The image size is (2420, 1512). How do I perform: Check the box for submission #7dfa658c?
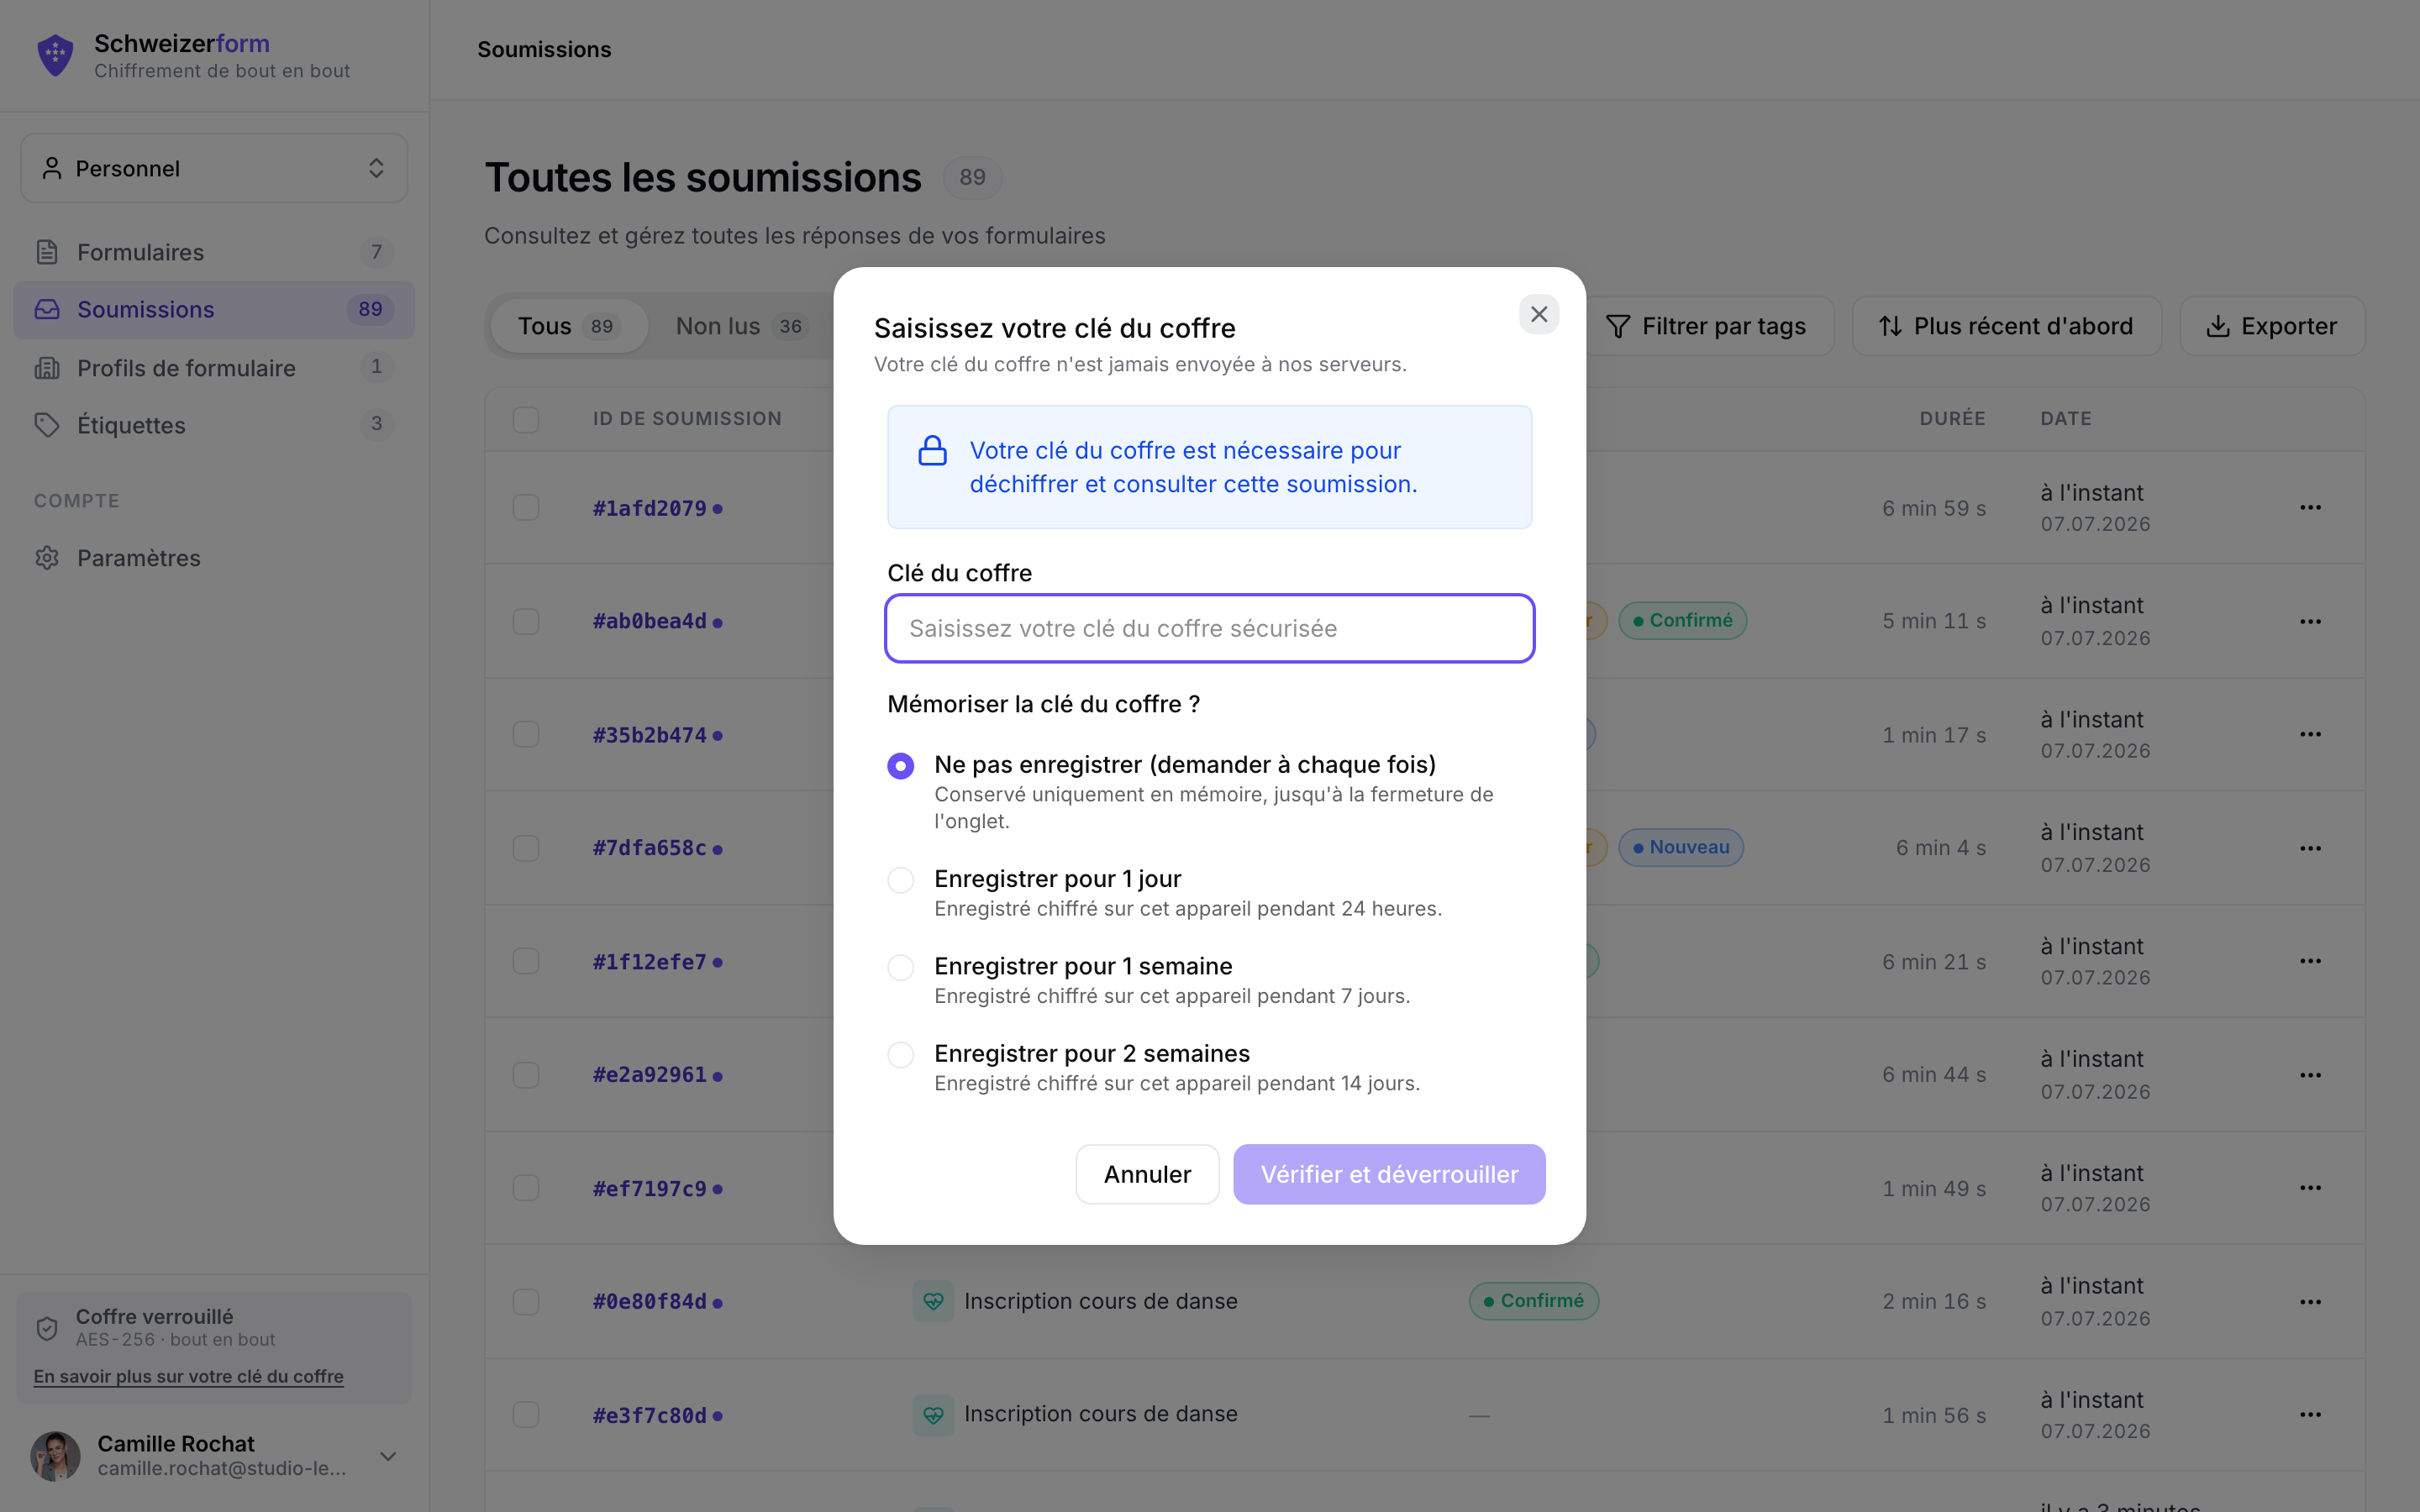click(526, 848)
